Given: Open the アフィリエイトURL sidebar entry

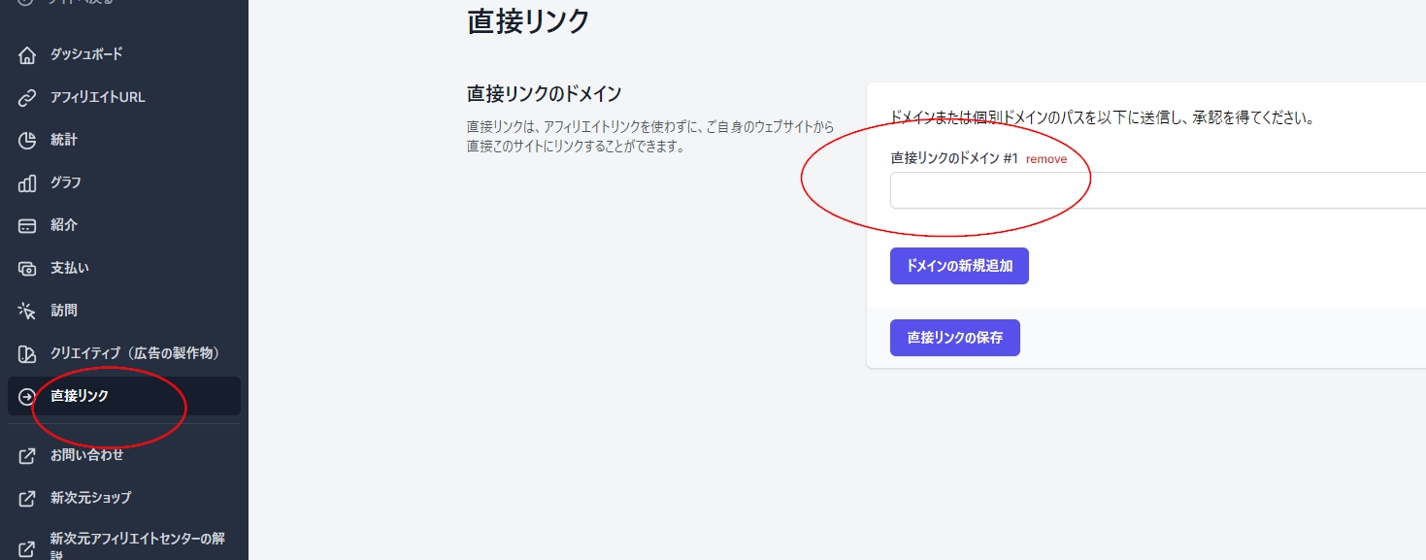Looking at the screenshot, I should (97, 97).
